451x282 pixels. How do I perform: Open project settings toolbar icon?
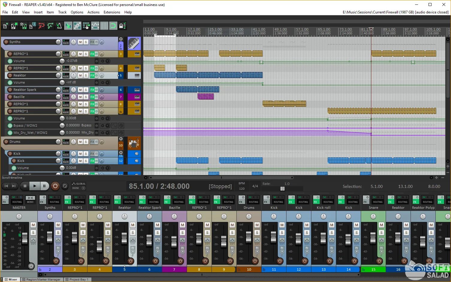click(x=32, y=26)
